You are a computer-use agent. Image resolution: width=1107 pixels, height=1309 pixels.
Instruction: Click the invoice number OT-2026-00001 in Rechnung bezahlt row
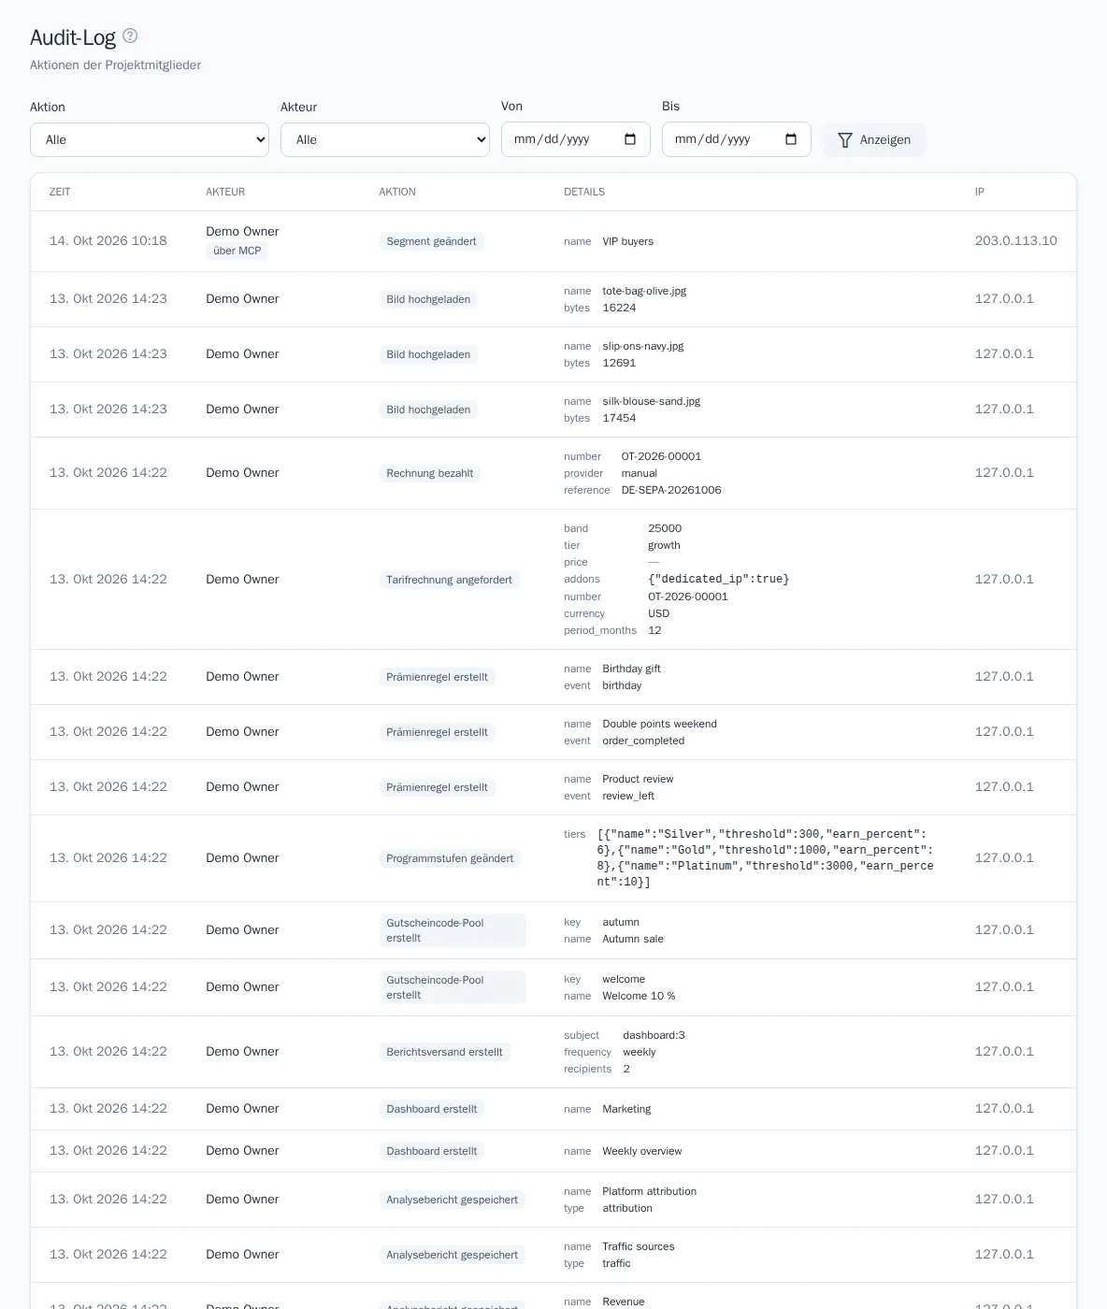click(x=661, y=456)
